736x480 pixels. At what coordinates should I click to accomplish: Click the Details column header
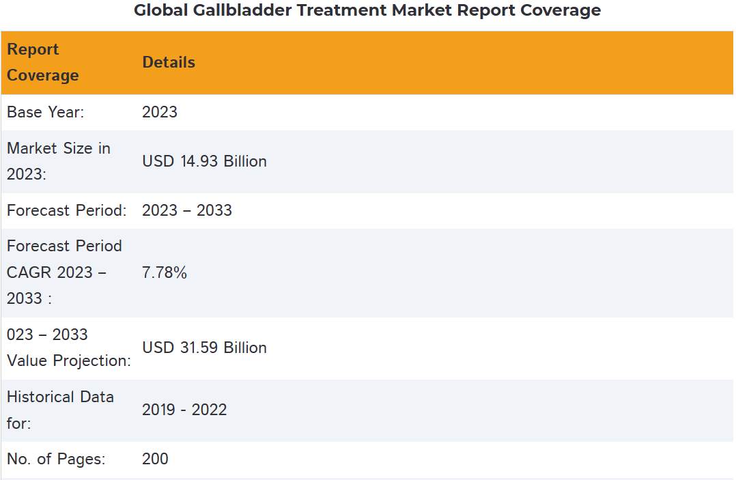tap(169, 62)
